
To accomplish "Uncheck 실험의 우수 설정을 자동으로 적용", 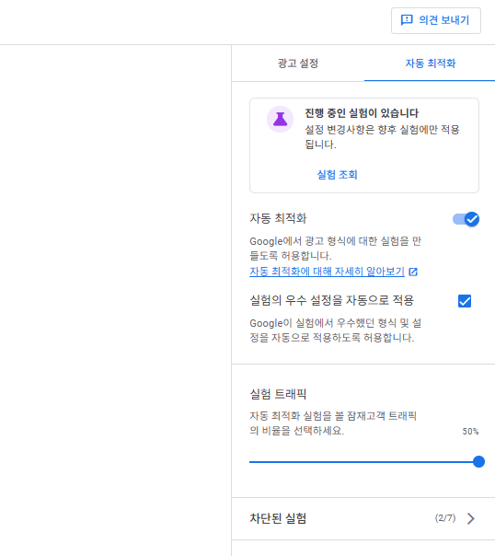I will coord(464,301).
